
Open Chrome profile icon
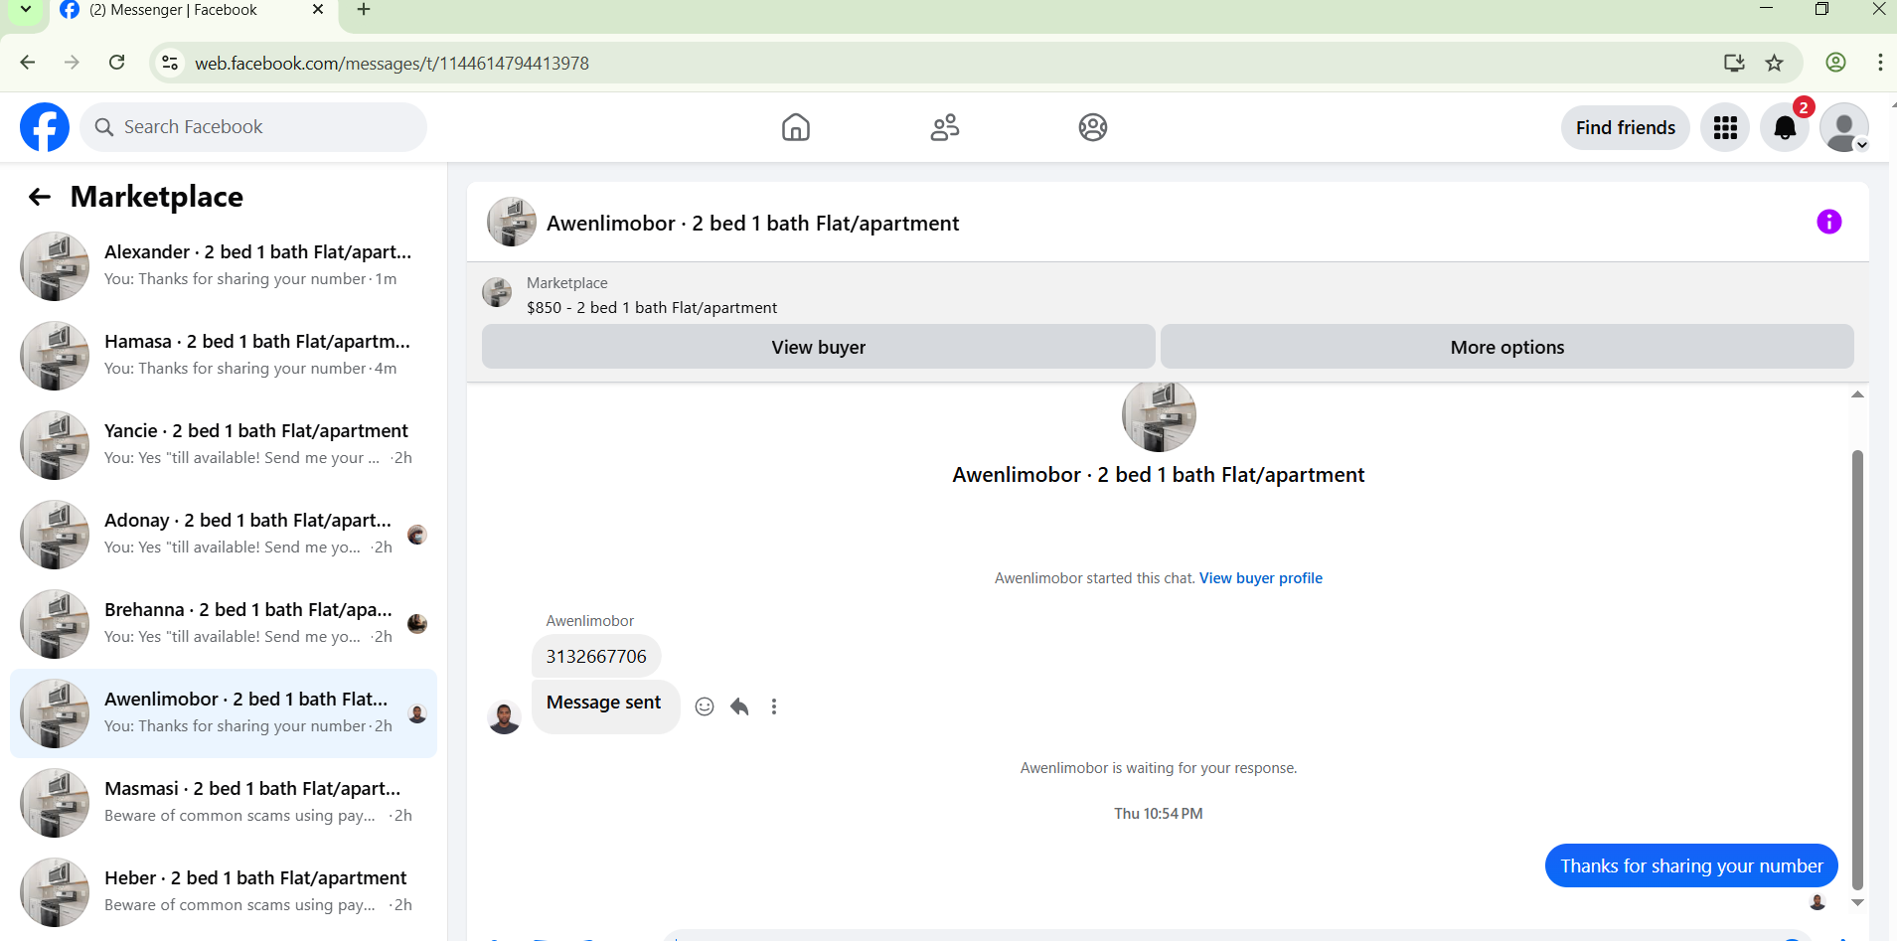tap(1835, 63)
